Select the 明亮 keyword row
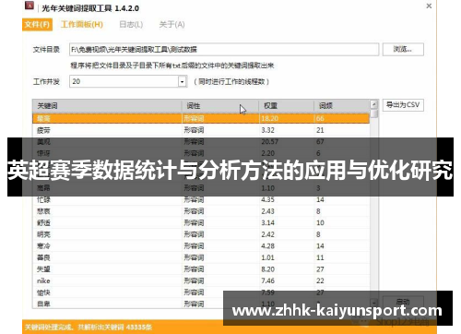461x334 pixels. [x=201, y=234]
